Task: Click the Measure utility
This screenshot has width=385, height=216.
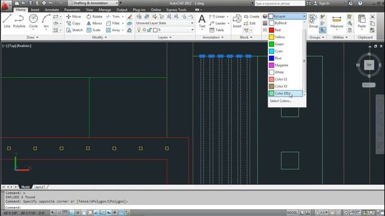Action: (337, 22)
